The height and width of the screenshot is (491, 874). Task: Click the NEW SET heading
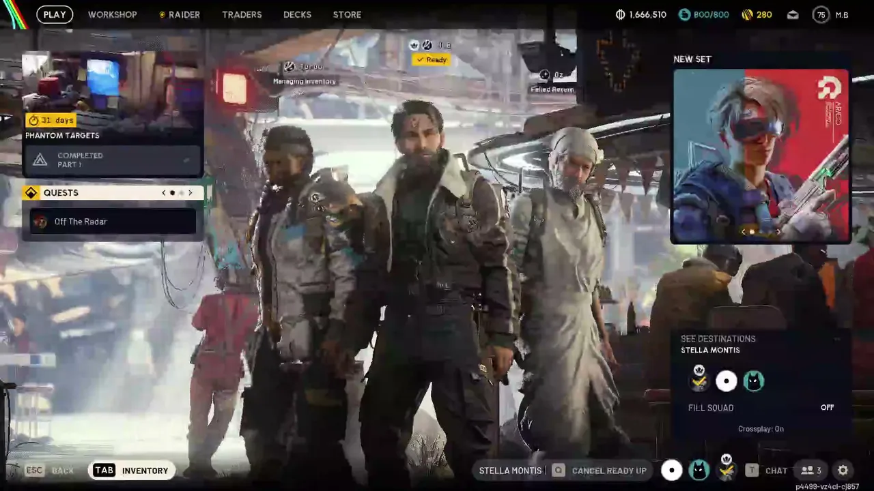pyautogui.click(x=692, y=59)
